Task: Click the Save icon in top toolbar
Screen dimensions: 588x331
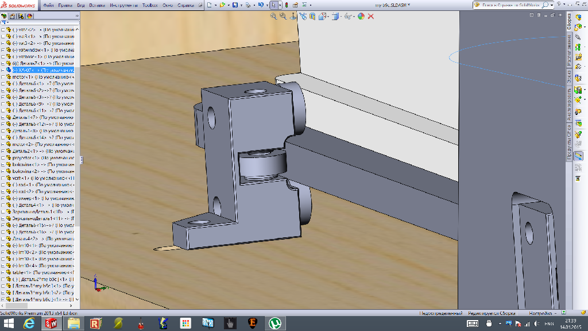Action: (x=234, y=5)
